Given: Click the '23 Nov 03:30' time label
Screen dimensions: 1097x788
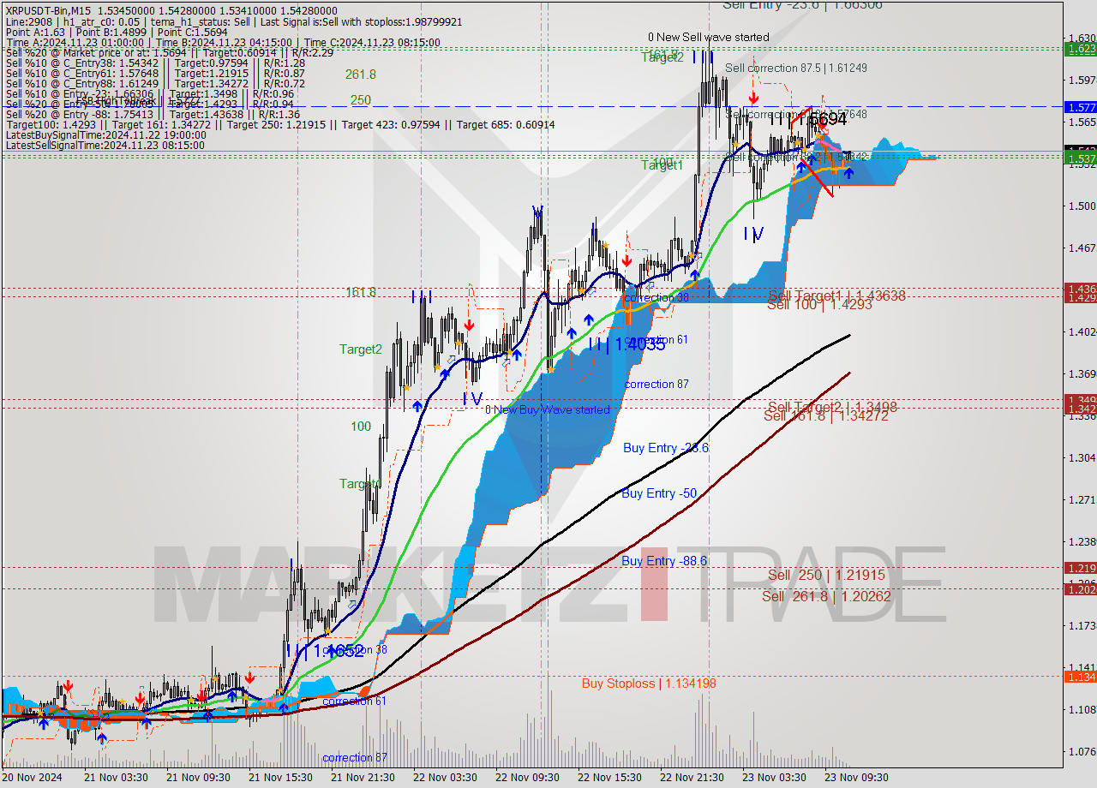Looking at the screenshot, I should pyautogui.click(x=774, y=777).
